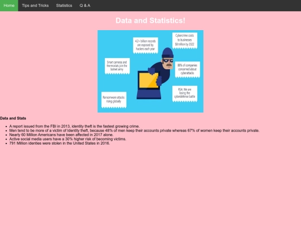Click the 'Data and Stats' subheading
The height and width of the screenshot is (226, 301).
13,118
